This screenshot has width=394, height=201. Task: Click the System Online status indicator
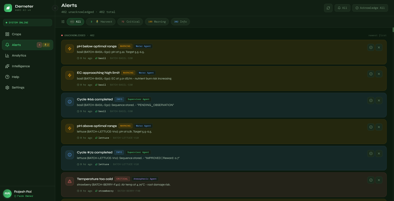(27, 23)
